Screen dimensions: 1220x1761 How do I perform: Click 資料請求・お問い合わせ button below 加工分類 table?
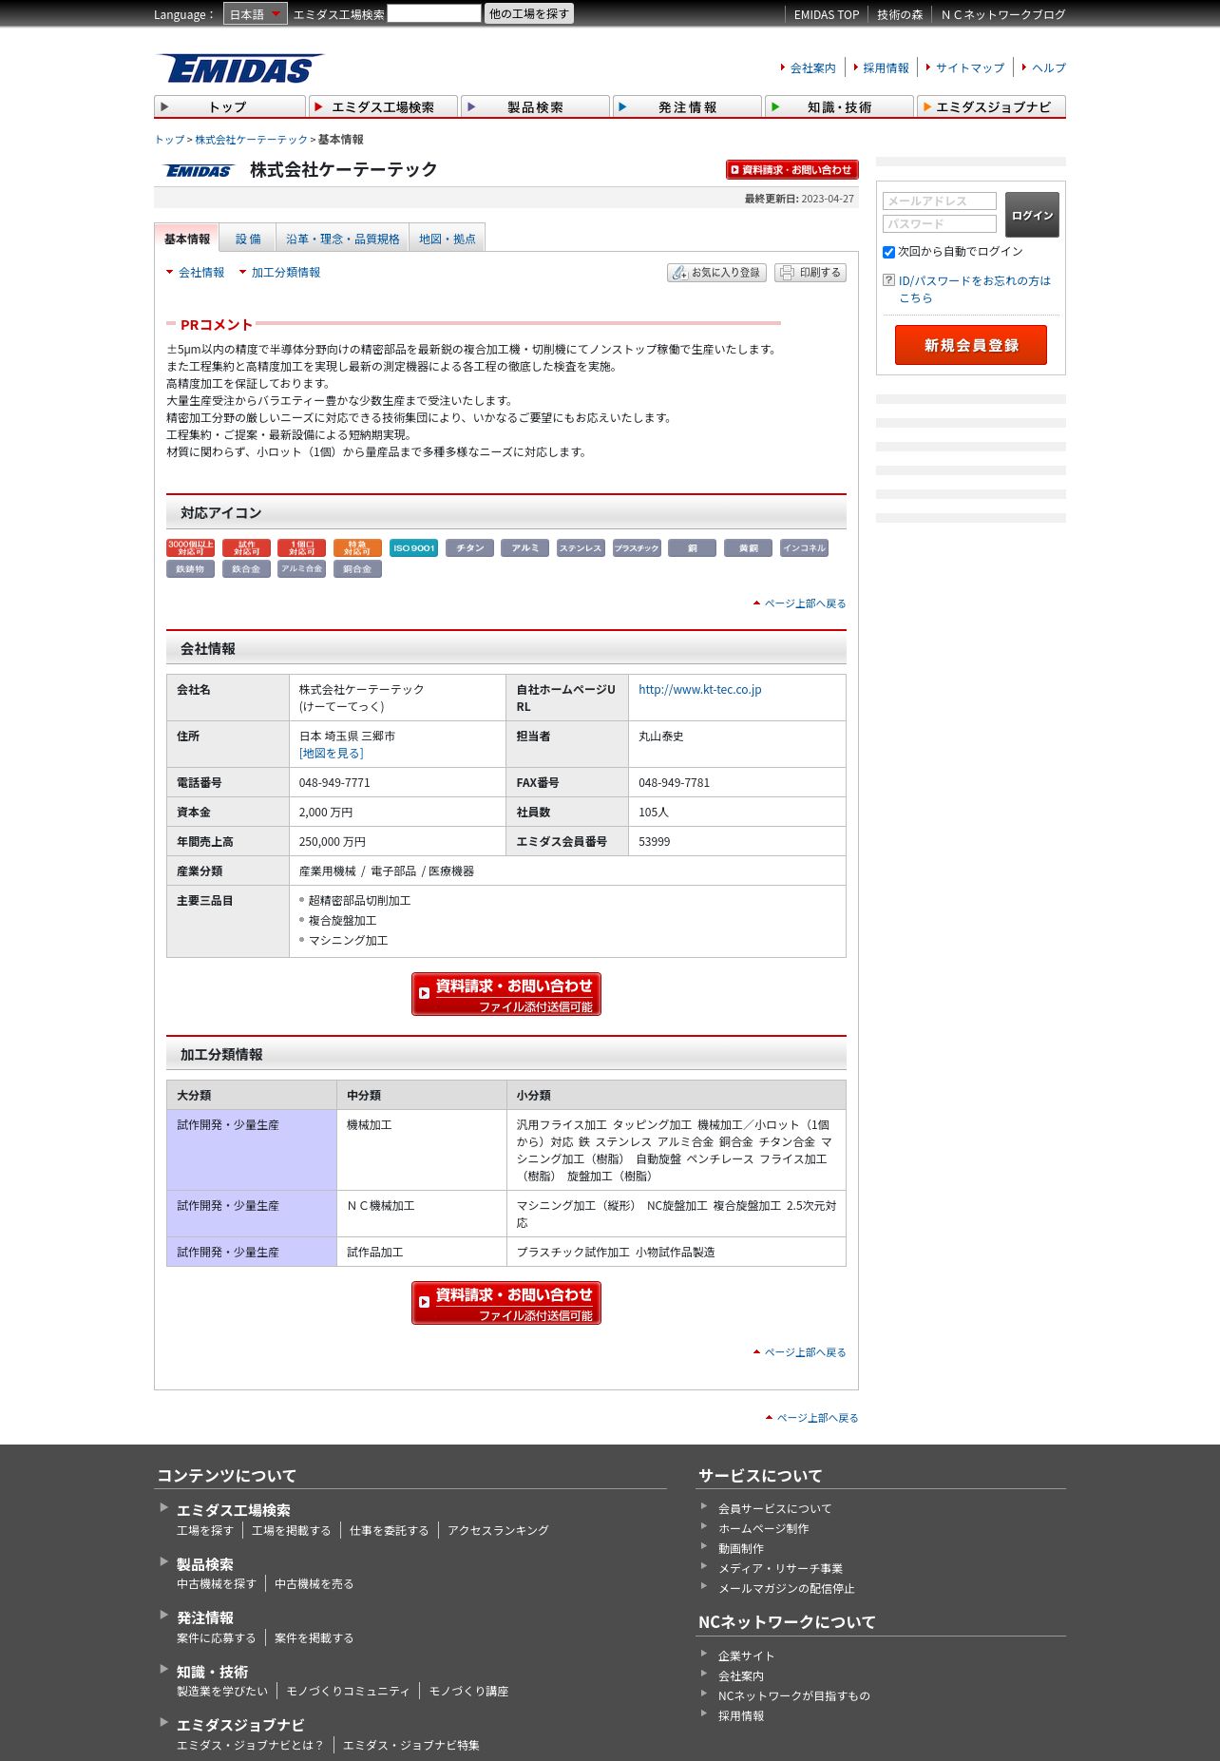506,1303
